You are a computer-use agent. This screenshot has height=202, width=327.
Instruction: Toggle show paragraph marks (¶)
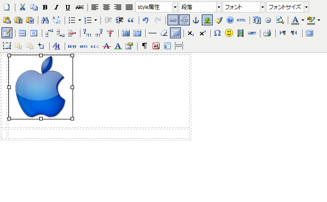pyautogui.click(x=144, y=46)
